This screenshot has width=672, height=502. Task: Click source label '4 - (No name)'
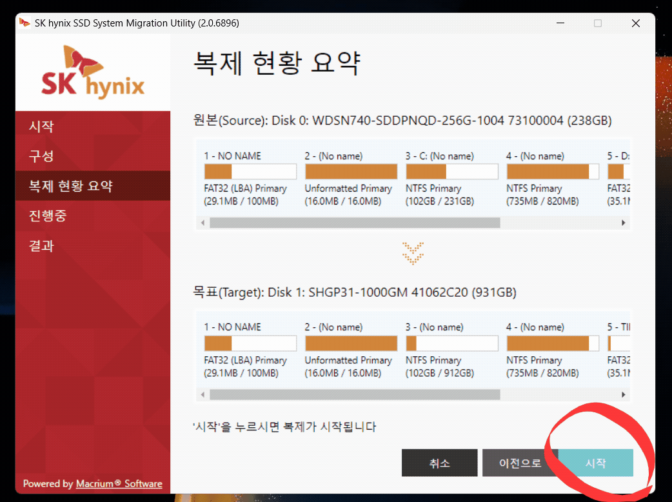(x=535, y=156)
